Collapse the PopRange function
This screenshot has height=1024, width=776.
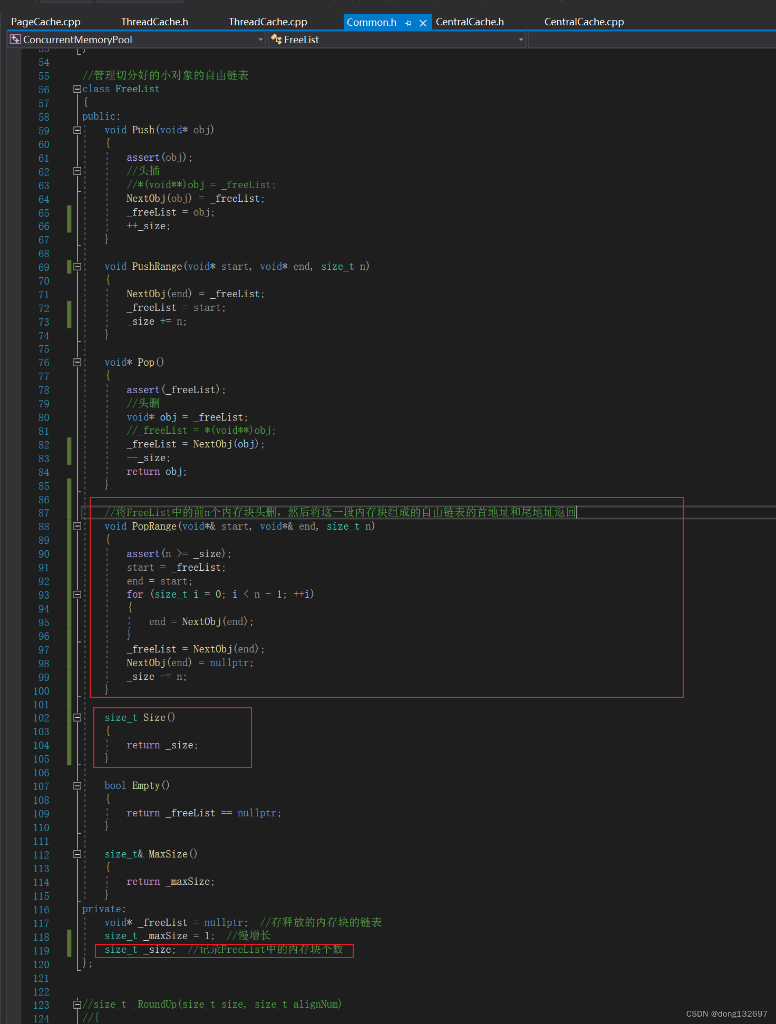click(77, 526)
